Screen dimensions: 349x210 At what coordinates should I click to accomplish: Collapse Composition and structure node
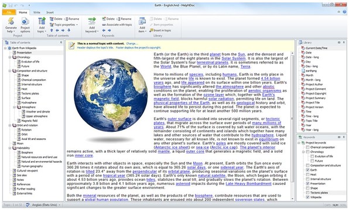[10, 71]
